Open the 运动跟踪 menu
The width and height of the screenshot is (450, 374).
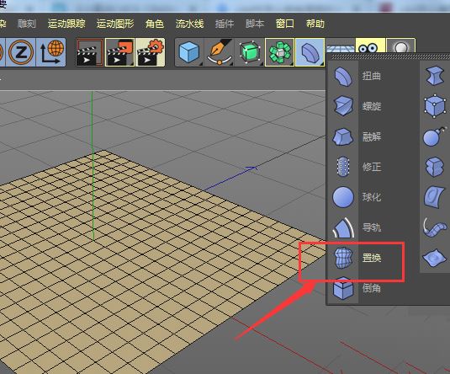(x=66, y=24)
